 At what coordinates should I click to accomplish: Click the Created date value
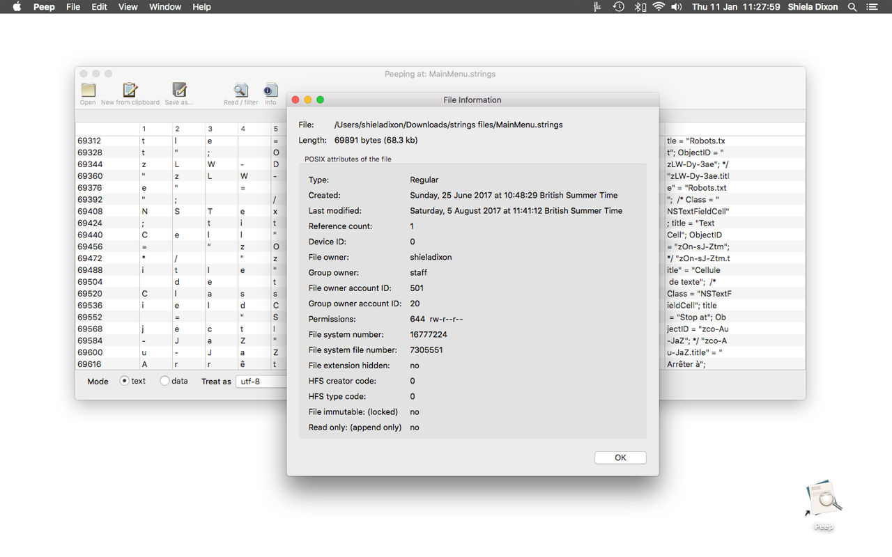[x=514, y=195]
